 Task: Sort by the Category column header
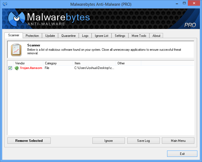click(58, 63)
